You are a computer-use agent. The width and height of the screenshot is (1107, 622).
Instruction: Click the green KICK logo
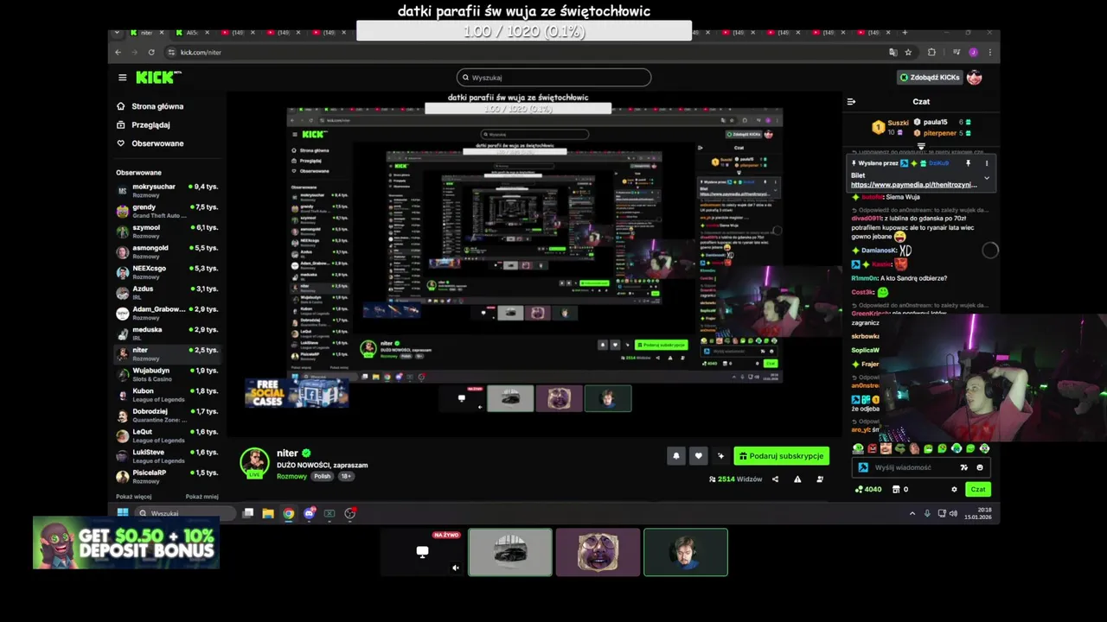pyautogui.click(x=157, y=78)
